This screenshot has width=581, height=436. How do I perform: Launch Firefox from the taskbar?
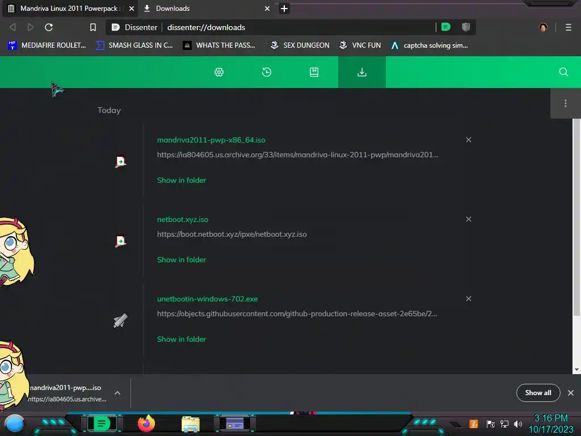pyautogui.click(x=146, y=424)
